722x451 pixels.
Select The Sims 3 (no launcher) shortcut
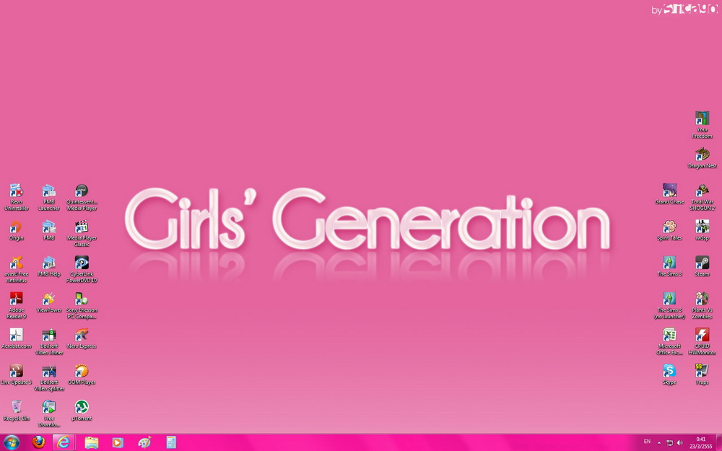(x=669, y=305)
